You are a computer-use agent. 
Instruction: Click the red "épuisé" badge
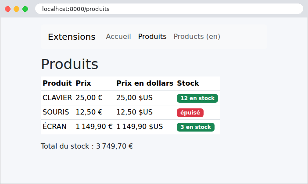point(190,113)
